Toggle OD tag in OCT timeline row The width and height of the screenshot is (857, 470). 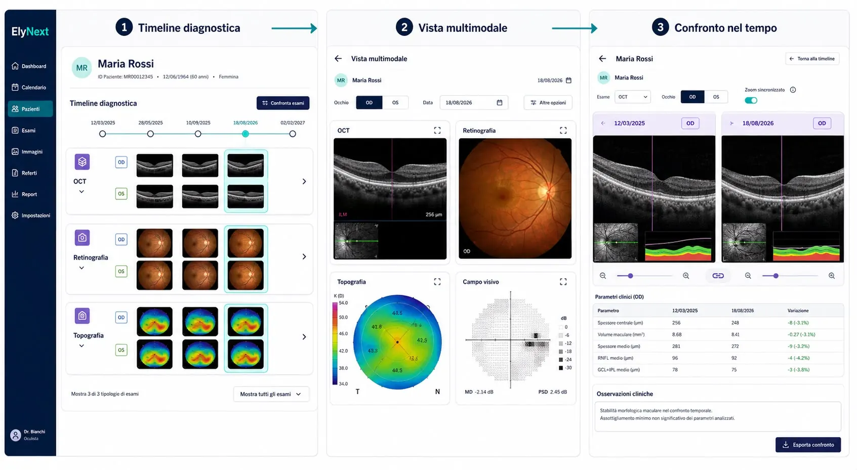(121, 162)
